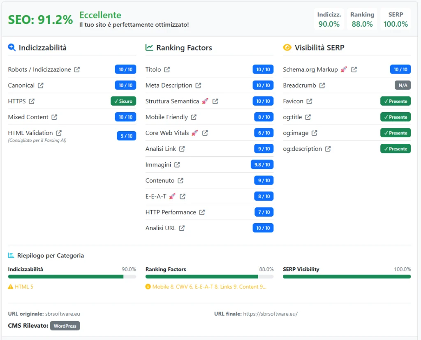Click external link icon next to Immagini
Screen dimensions: 421x340
177,164
